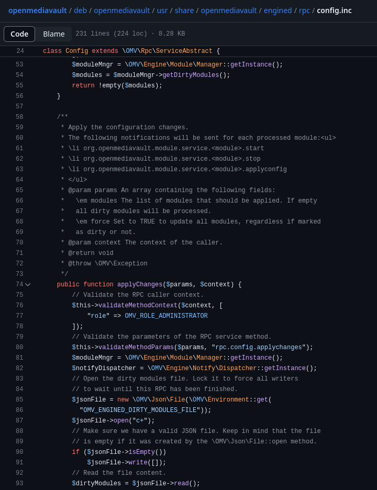Collapse the applyChanges function with the chevron
This screenshot has height=490, width=377.
click(x=28, y=285)
